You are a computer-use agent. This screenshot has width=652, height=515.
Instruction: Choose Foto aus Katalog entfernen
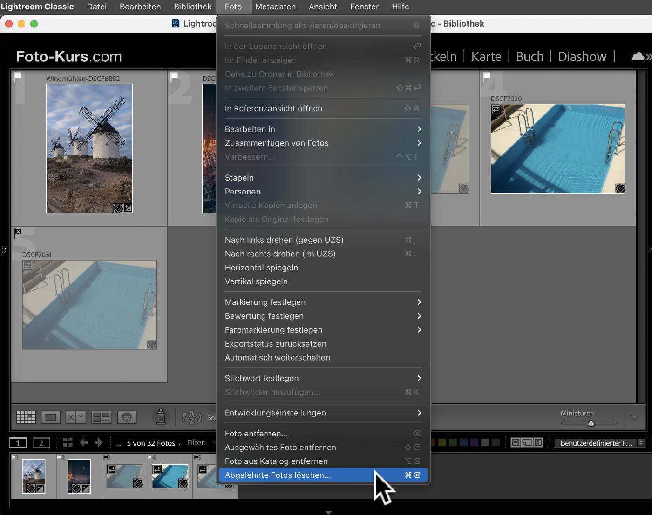323,461
